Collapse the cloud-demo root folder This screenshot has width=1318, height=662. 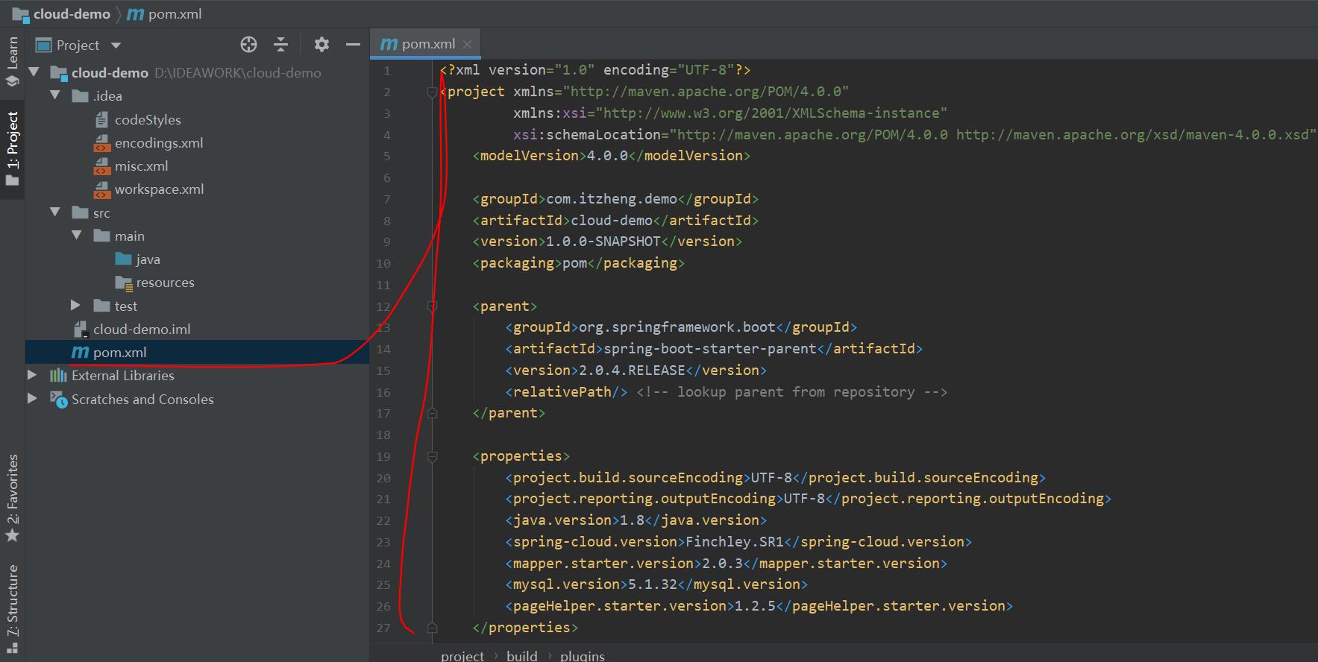click(34, 72)
